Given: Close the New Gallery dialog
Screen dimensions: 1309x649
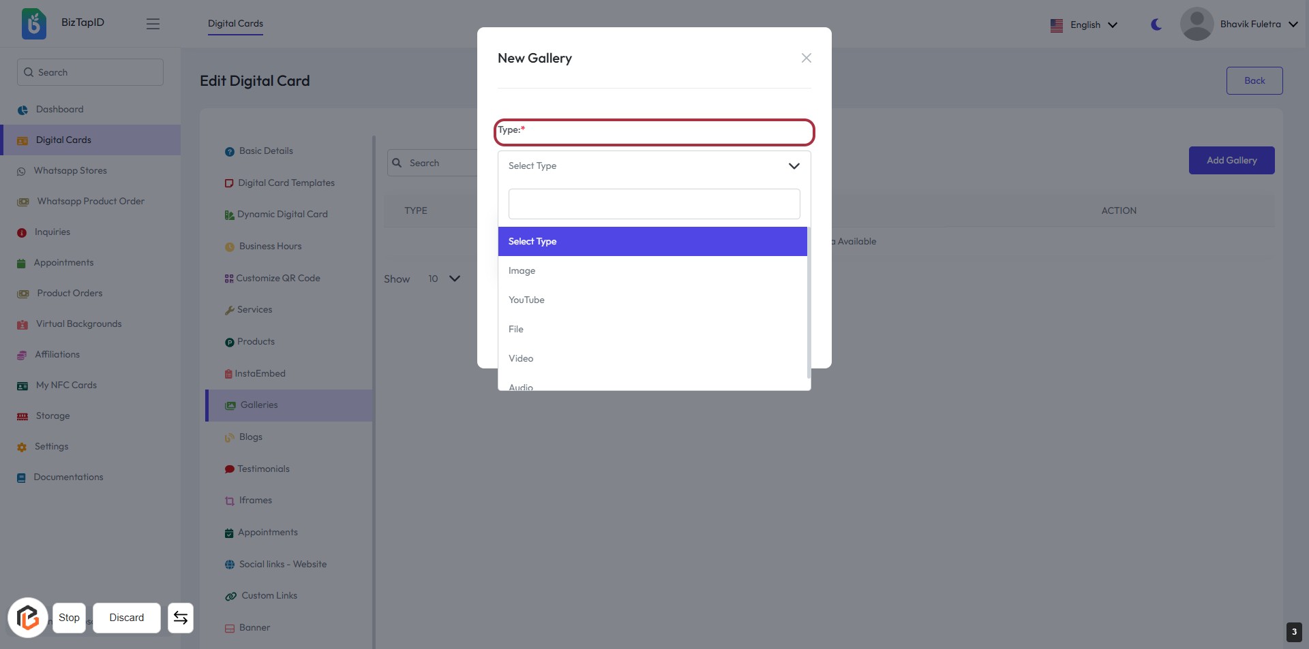Looking at the screenshot, I should [806, 59].
